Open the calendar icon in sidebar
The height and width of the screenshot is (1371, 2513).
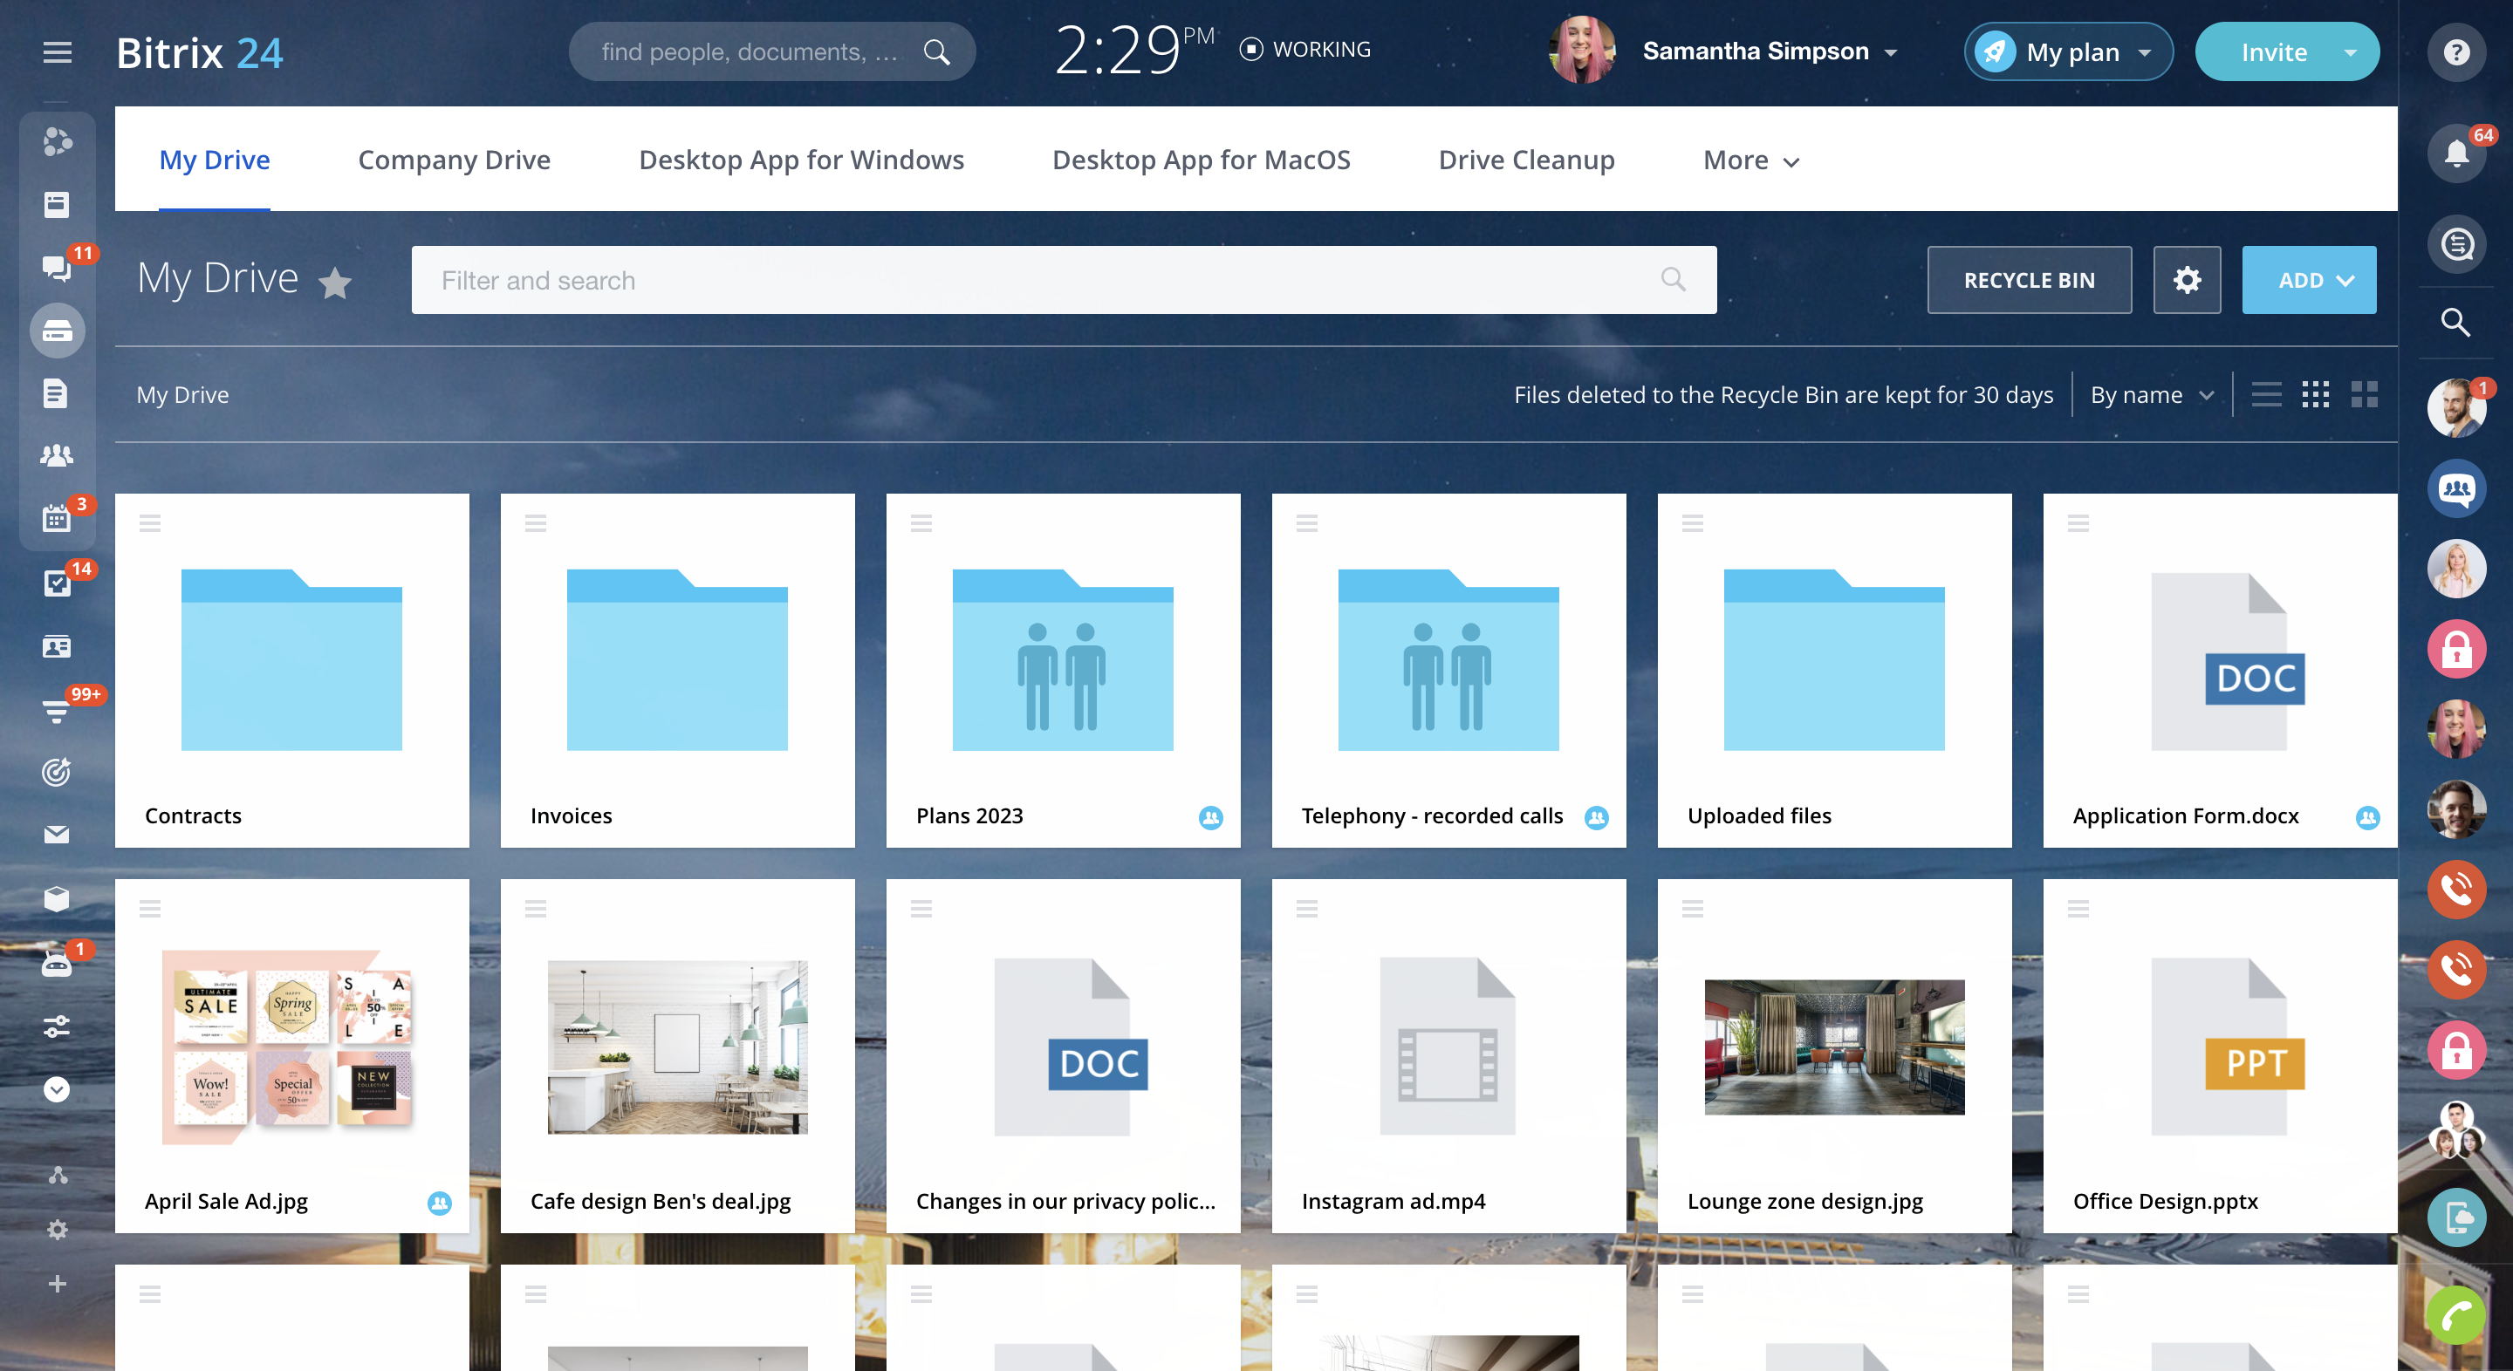(57, 518)
